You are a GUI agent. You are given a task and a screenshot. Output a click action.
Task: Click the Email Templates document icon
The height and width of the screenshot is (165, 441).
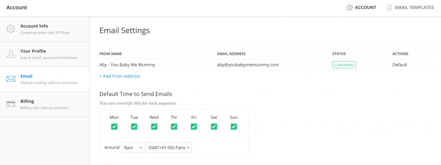[x=389, y=8]
